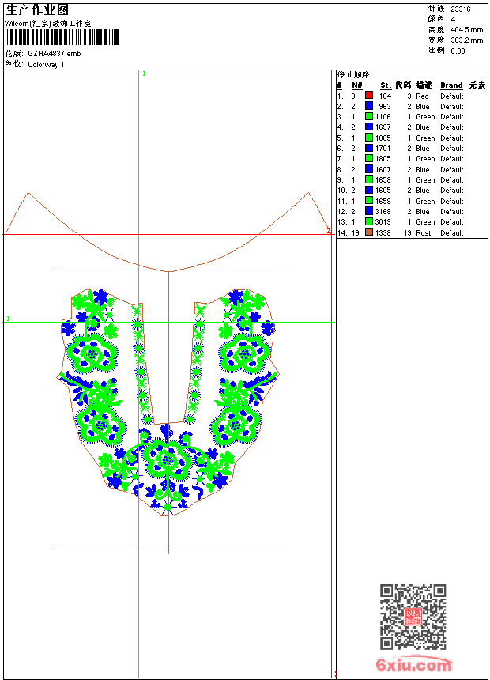This screenshot has width=490, height=680.
Task: Click the stitch total value 23316
Action: (460, 9)
